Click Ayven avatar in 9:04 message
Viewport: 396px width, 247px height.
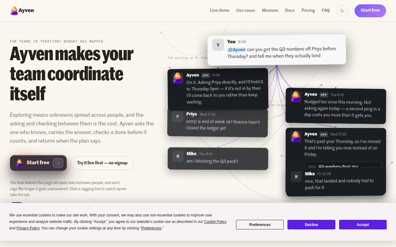coord(178,78)
